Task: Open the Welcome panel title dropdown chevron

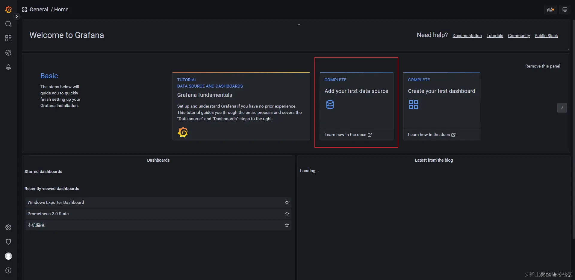Action: point(299,25)
